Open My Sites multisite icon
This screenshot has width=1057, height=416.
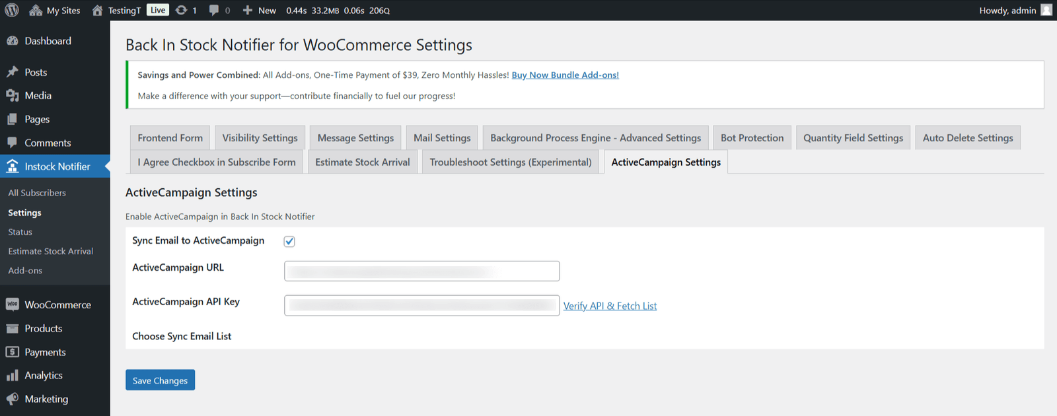coord(36,11)
